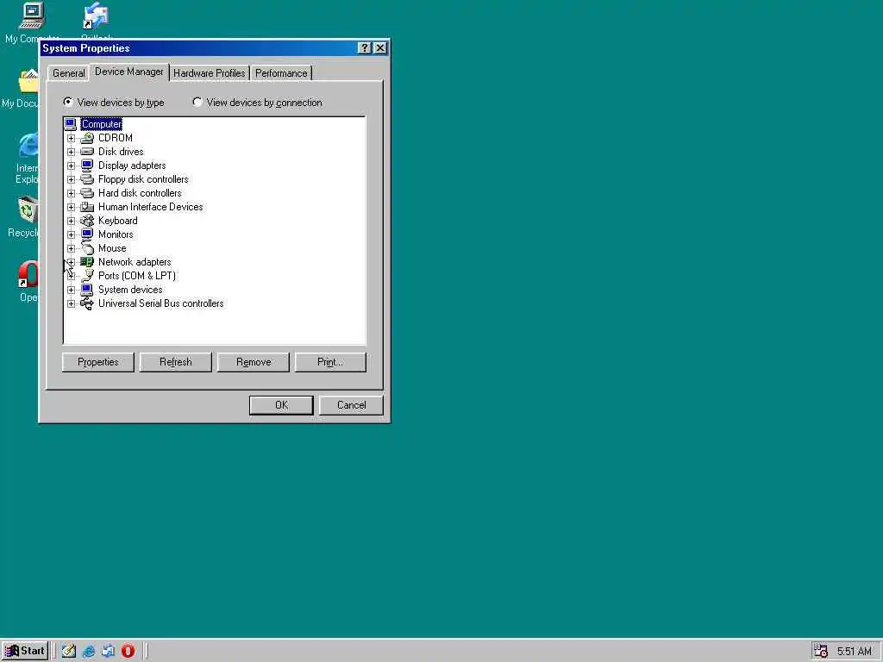Expand the Universal Serial Bus controllers node
This screenshot has height=662, width=883.
point(71,303)
